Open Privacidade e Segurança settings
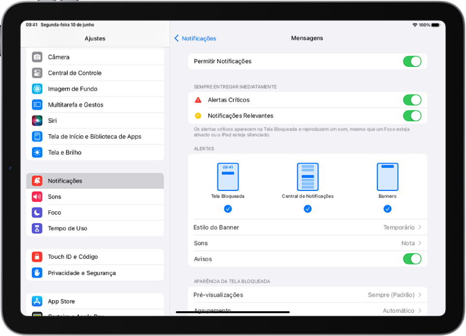Screen dimensions: 466x336 click(95, 273)
